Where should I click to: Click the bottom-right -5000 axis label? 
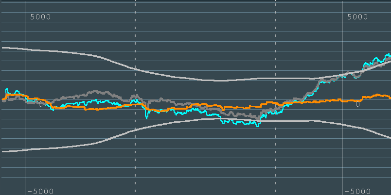(x=357, y=192)
